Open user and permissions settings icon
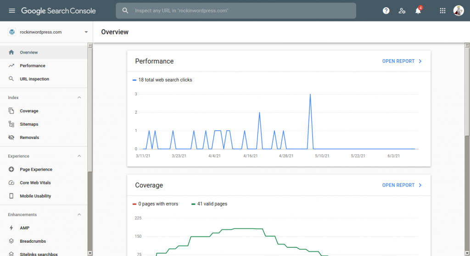This screenshot has height=256, width=470. (x=402, y=11)
